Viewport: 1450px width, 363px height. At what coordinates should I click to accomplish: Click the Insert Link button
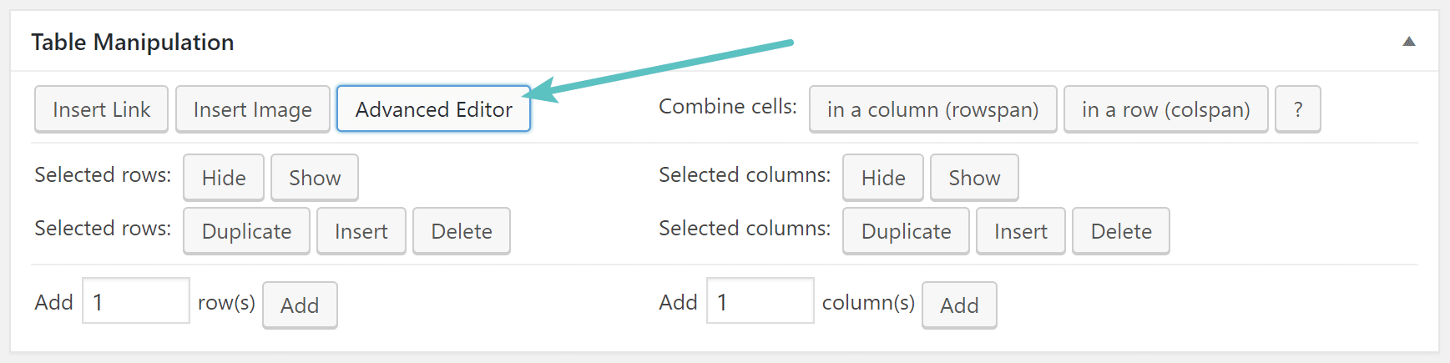(101, 109)
